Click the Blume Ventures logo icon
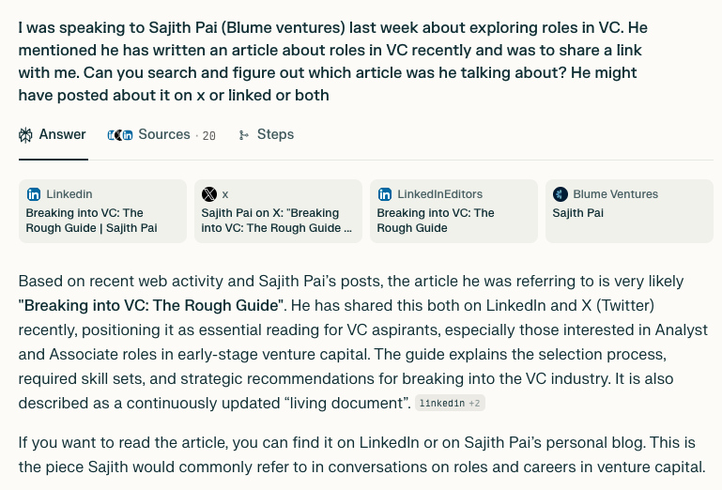The width and height of the screenshot is (722, 490). (561, 194)
